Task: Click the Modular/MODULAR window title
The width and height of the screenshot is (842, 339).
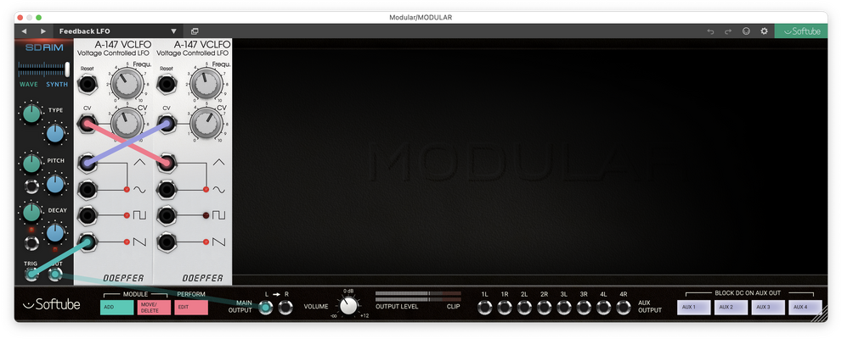Action: (421, 17)
